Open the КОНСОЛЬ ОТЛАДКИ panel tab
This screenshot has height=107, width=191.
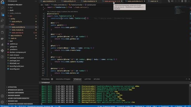[63, 79]
